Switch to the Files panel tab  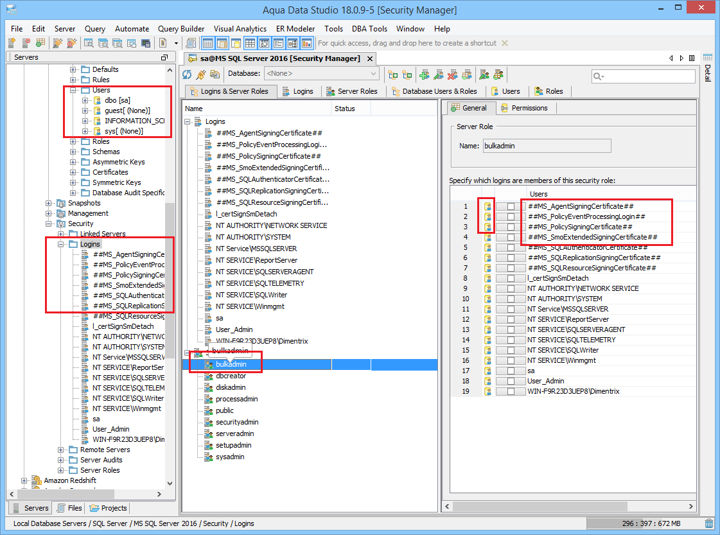click(69, 509)
